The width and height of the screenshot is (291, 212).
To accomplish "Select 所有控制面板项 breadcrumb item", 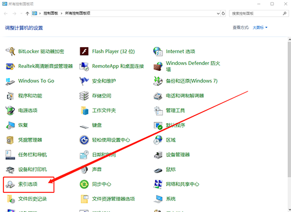I will coord(77,13).
